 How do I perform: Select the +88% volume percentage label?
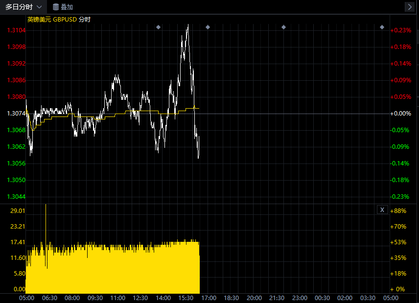pos(399,210)
